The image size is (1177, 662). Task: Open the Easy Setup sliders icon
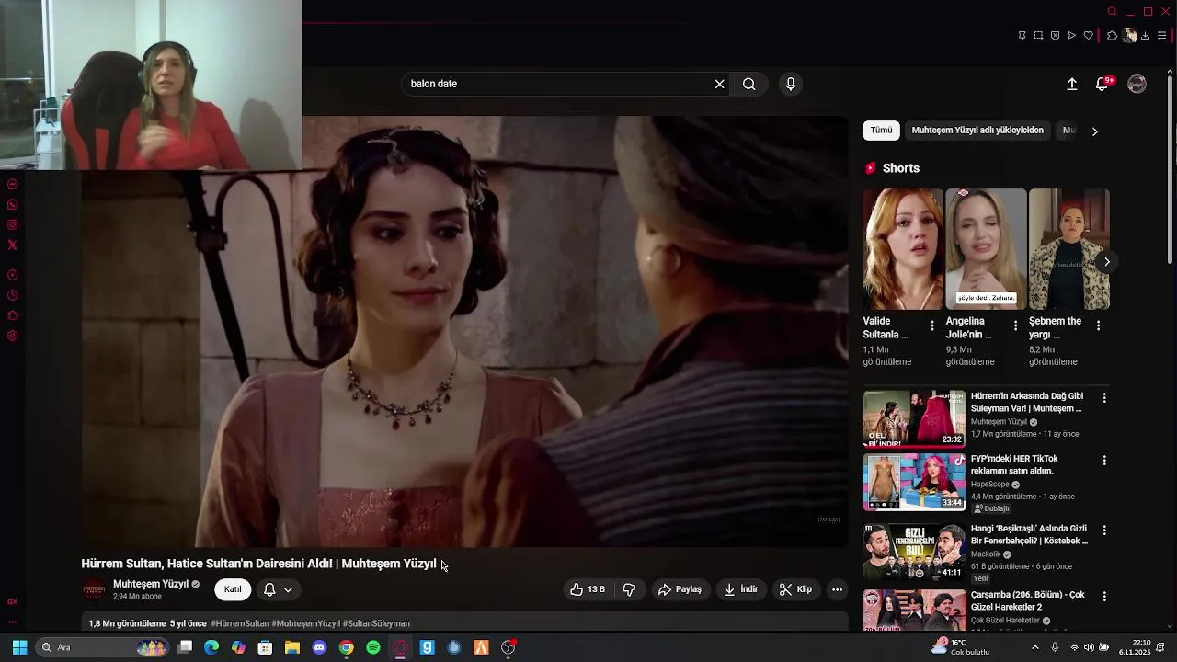point(1161,36)
